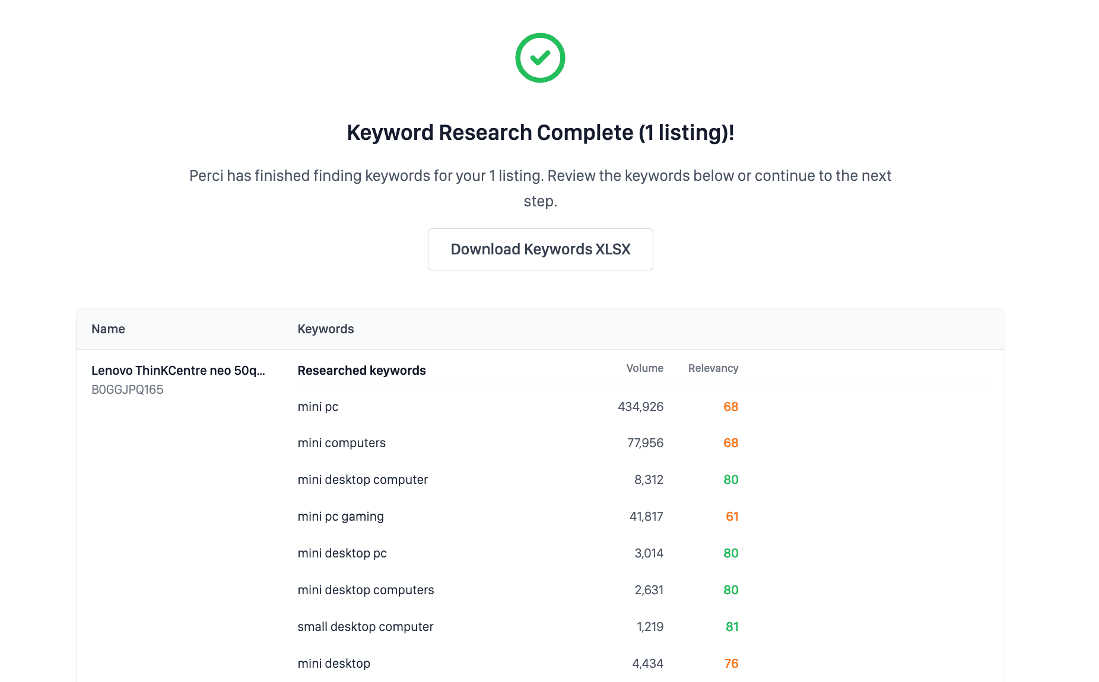Click relevancy score 80 for mini desktop pc
Image resolution: width=1099 pixels, height=682 pixels.
[730, 553]
